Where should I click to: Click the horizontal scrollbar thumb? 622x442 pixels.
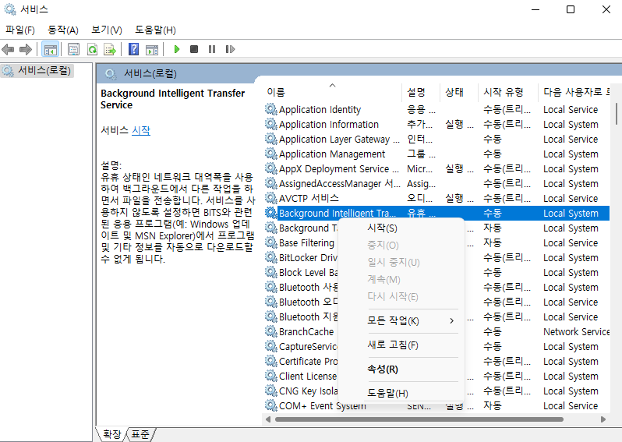click(419, 419)
